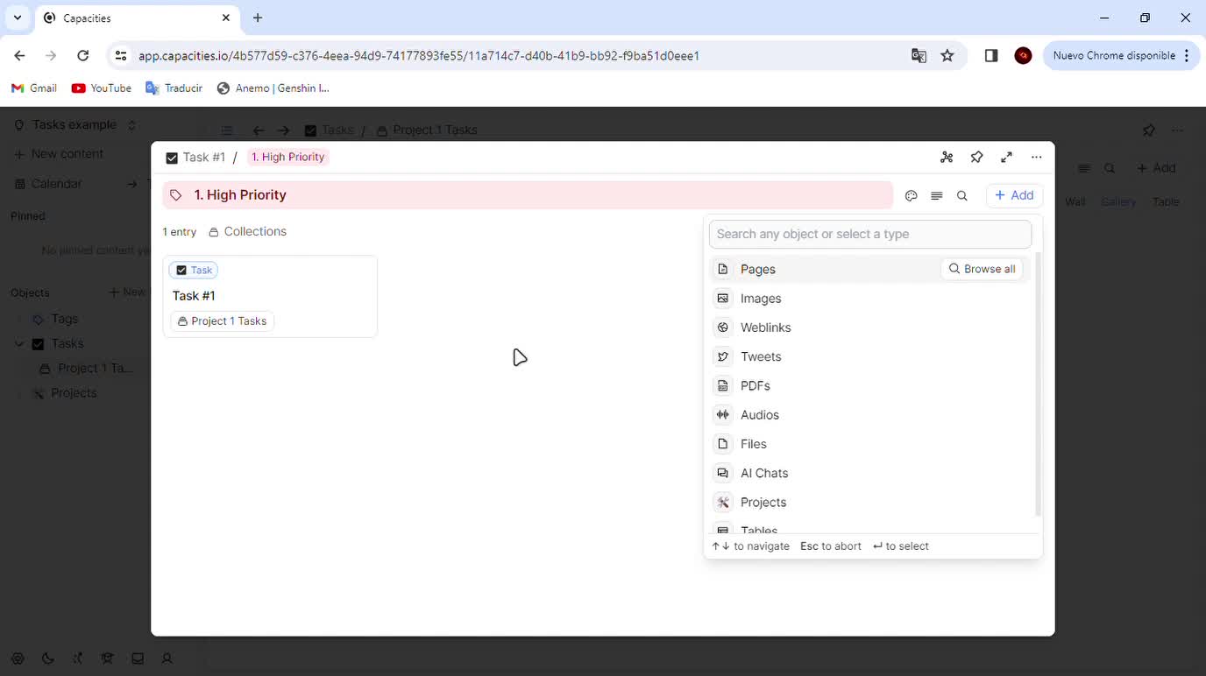Viewport: 1206px width, 676px height.
Task: Choose AI Chats object type
Action: pos(763,473)
